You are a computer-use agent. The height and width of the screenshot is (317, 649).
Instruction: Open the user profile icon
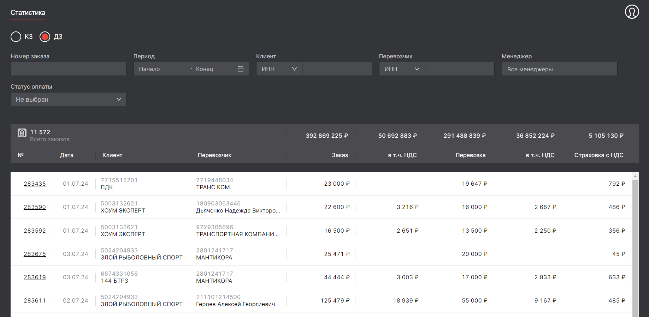click(x=632, y=12)
